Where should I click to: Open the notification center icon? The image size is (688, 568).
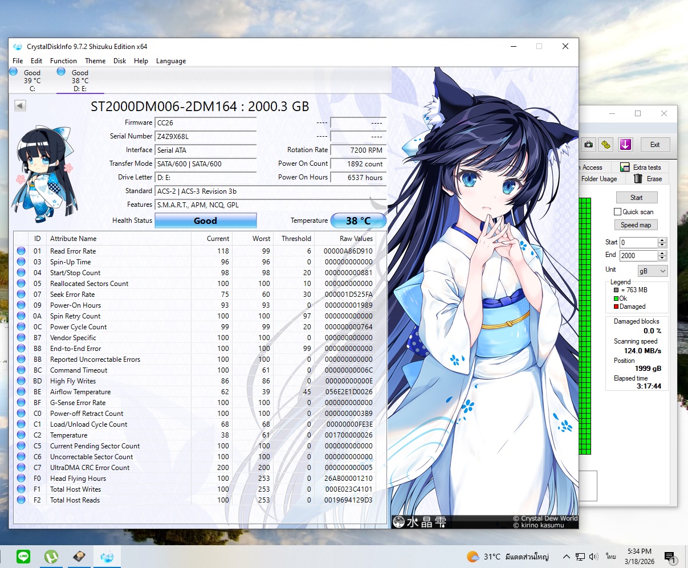(x=670, y=557)
